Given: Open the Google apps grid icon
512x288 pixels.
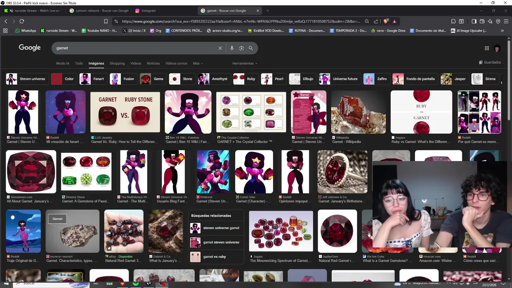Looking at the screenshot, I should pyautogui.click(x=487, y=48).
